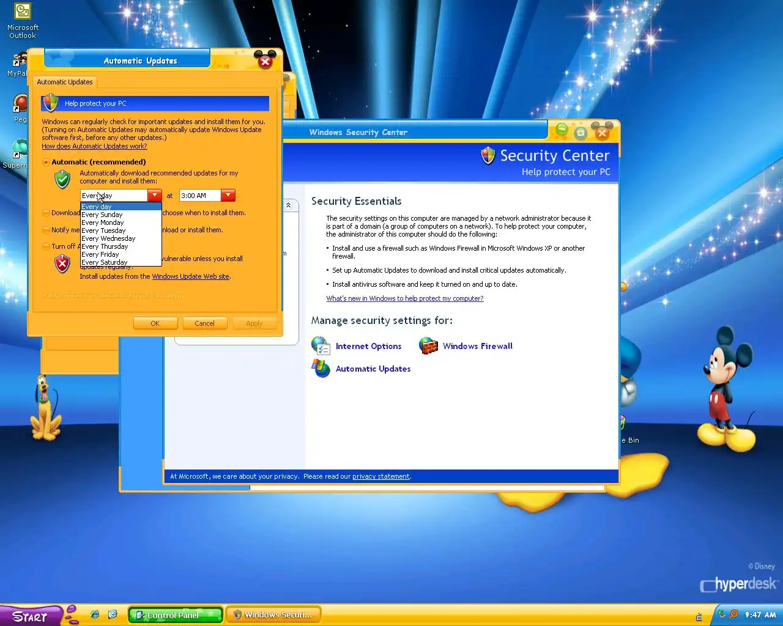Open the Supern desktop shortcut
Image resolution: width=783 pixels, height=626 pixels.
pyautogui.click(x=18, y=154)
